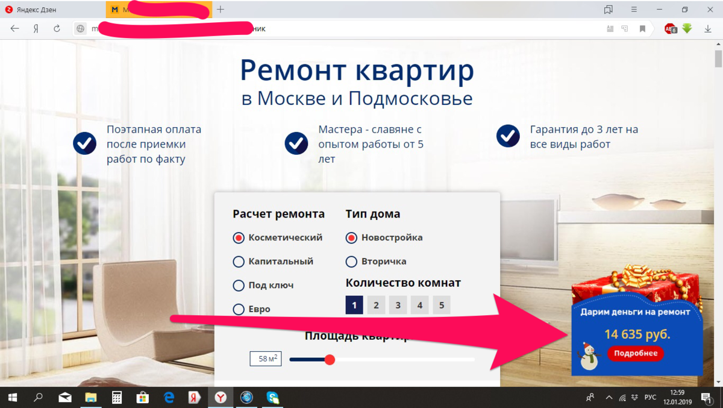Open a new tab with plus button

(221, 9)
